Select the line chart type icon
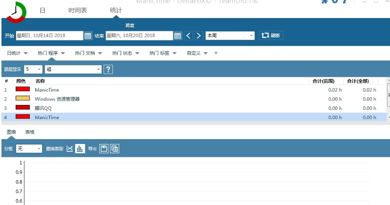The height and width of the screenshot is (205, 390). 69,148
